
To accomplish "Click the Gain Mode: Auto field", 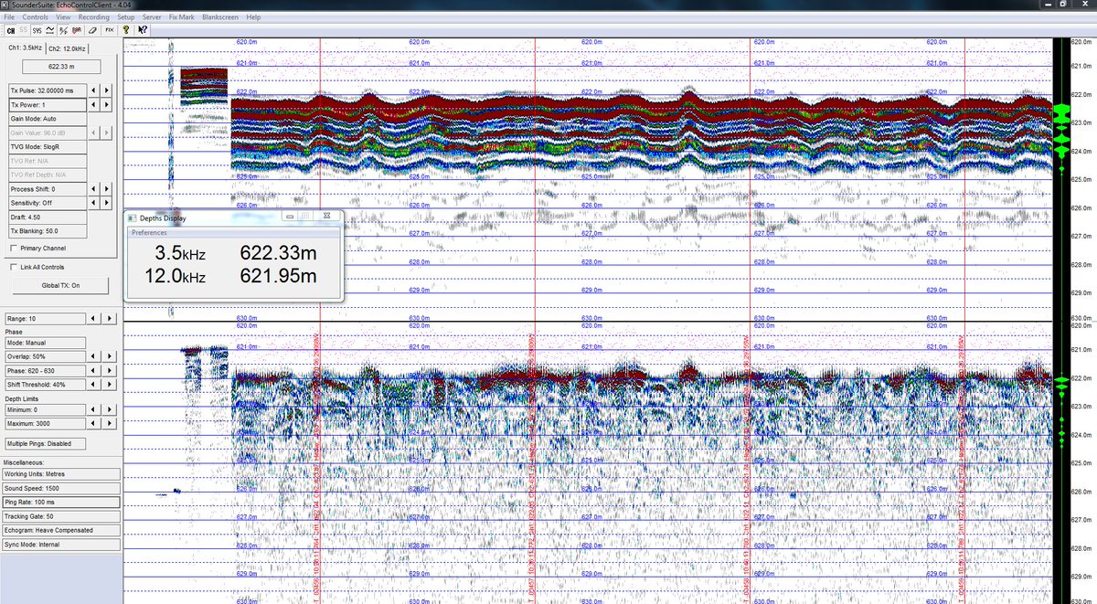I will (48, 119).
